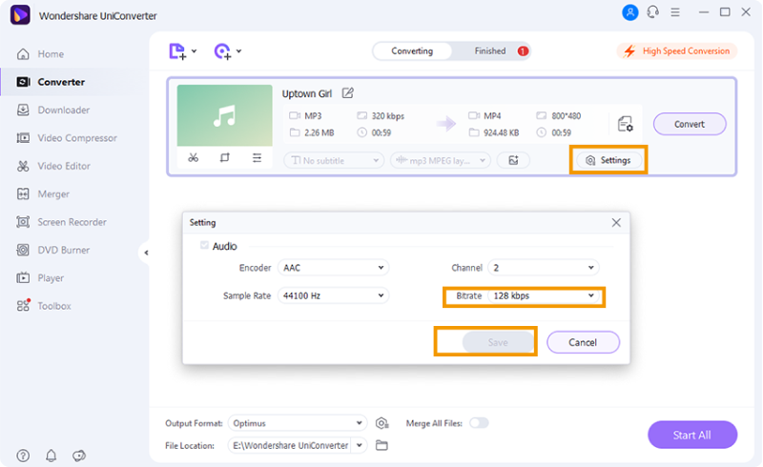Open the Add Files icon in toolbar
This screenshot has width=763, height=467.
tap(177, 51)
